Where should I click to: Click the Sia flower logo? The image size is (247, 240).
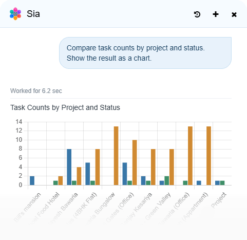(15, 14)
